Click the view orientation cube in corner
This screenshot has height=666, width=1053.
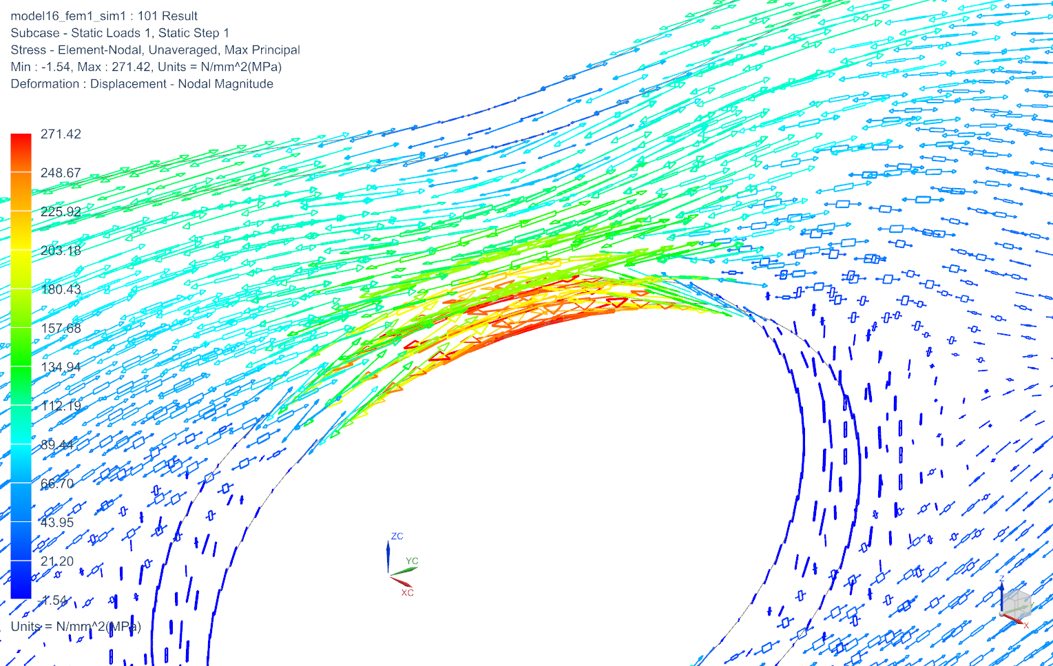1016,603
